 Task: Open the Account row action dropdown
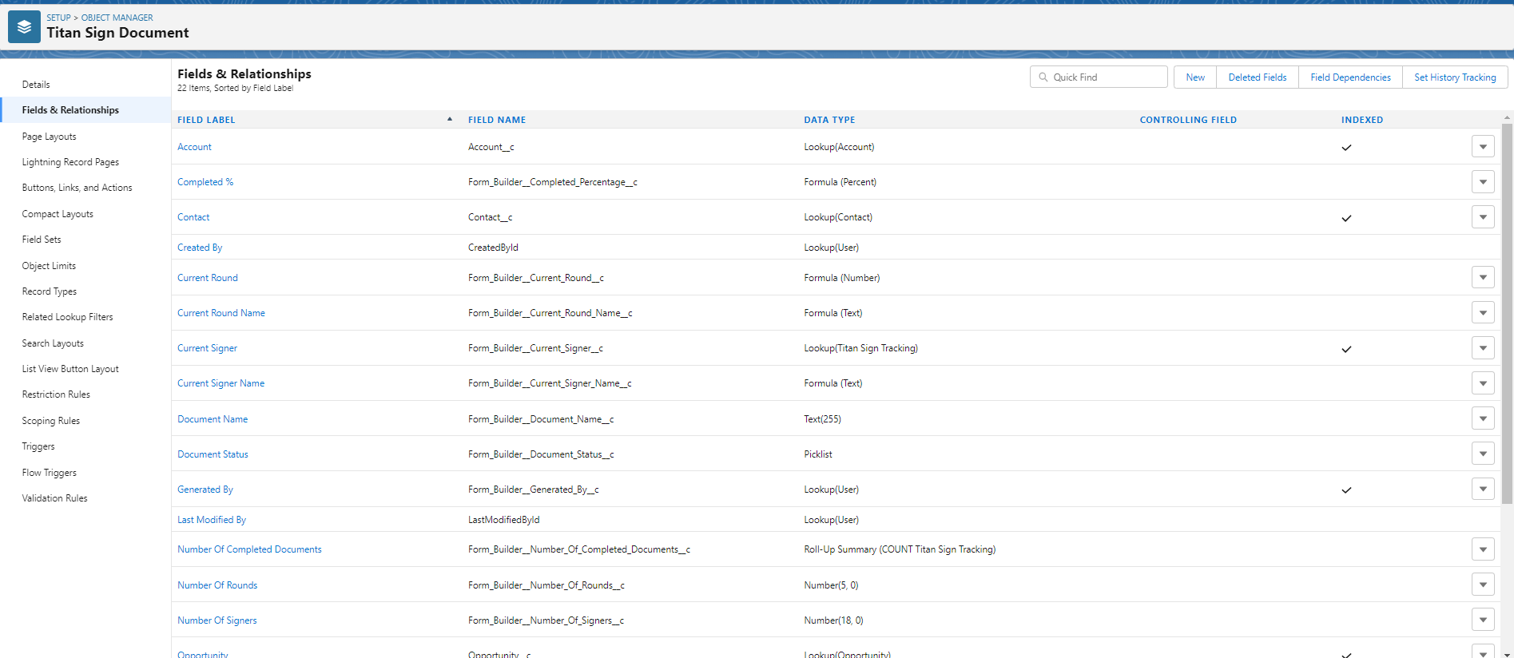pyautogui.click(x=1483, y=147)
